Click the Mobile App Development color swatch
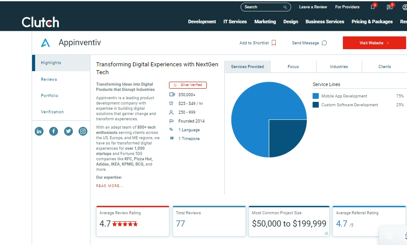The image size is (407, 245). [316, 96]
